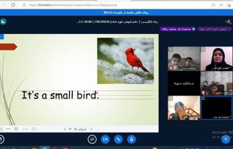
Task: Toggle the webcam sharing button
Action: (105, 139)
